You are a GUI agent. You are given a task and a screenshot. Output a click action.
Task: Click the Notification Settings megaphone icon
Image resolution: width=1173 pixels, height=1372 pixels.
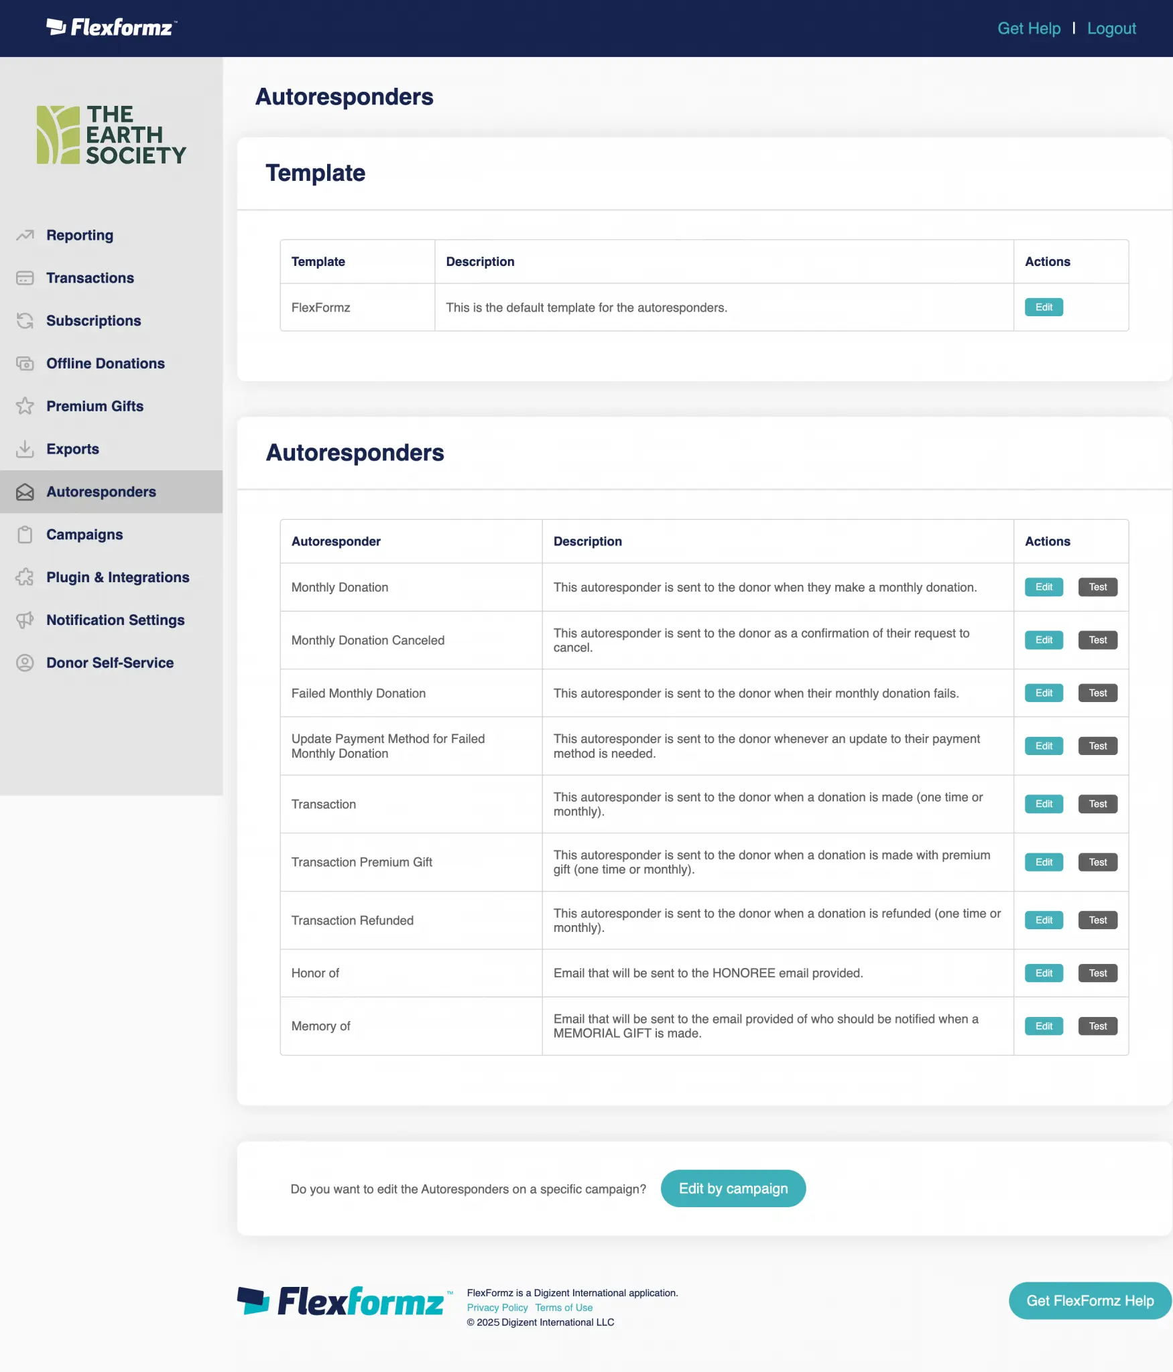[25, 620]
